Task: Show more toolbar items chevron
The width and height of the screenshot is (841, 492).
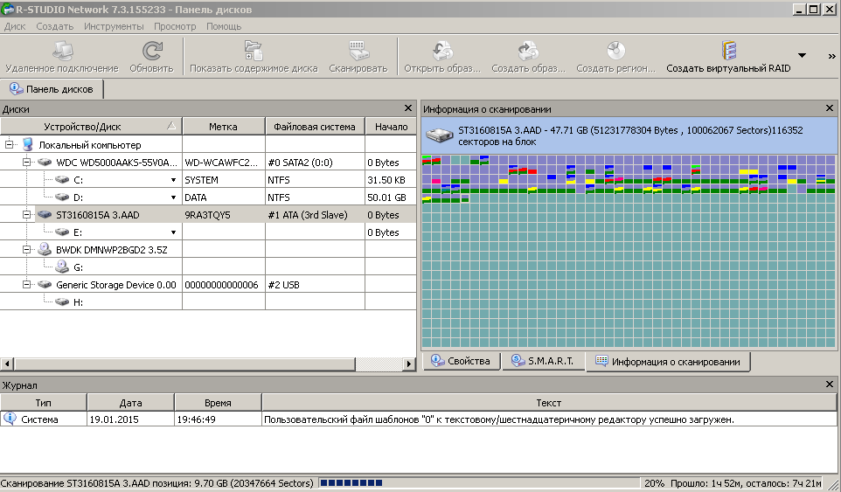Action: pos(831,56)
